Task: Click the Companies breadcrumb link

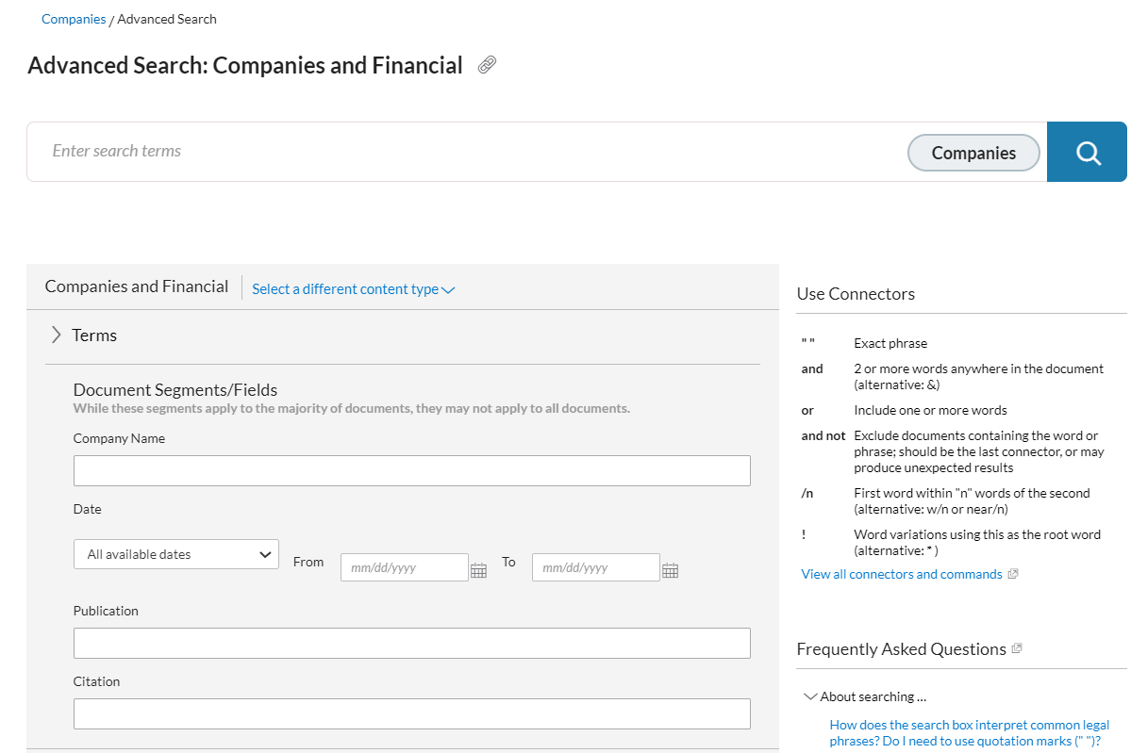Action: (x=74, y=19)
